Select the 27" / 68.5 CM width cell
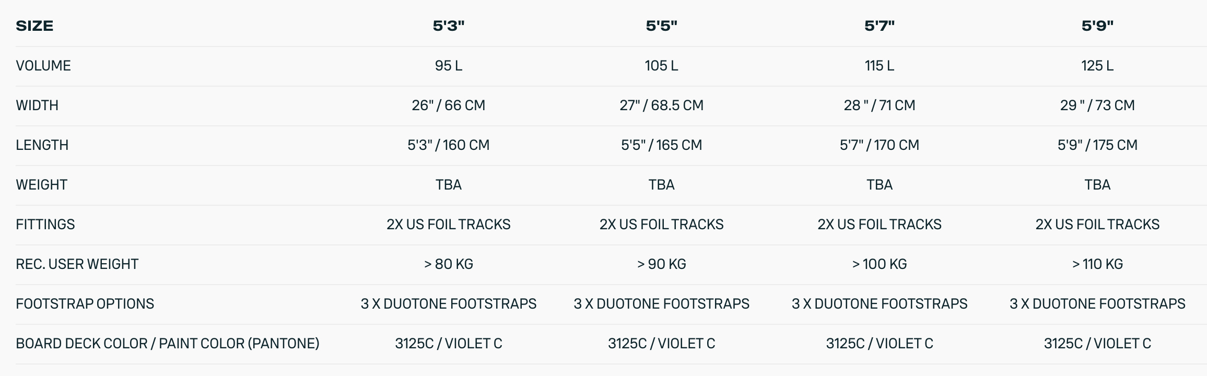Image resolution: width=1207 pixels, height=376 pixels. click(661, 105)
